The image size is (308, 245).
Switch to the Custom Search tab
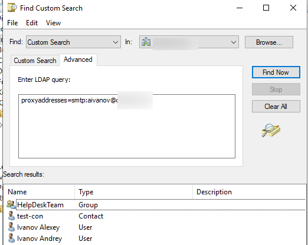(35, 61)
